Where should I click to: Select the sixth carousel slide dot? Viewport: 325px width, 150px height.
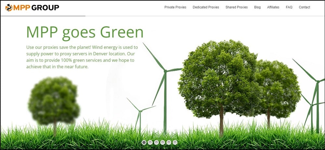coord(175,142)
